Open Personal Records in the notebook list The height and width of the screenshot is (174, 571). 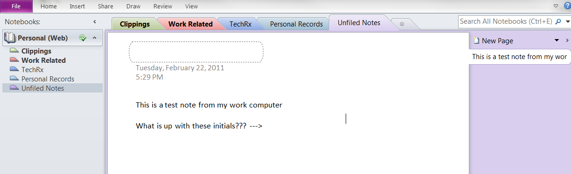[48, 79]
